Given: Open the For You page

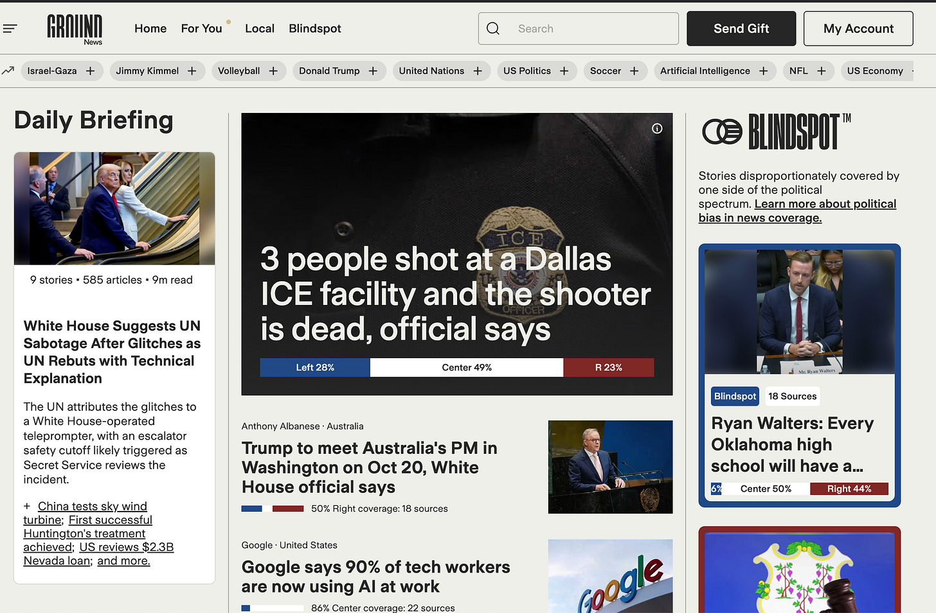Looking at the screenshot, I should [x=202, y=28].
